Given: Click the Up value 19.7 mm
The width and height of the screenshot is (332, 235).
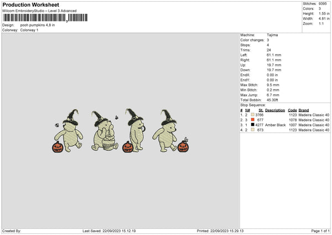Looking at the screenshot, I should coord(274,65).
